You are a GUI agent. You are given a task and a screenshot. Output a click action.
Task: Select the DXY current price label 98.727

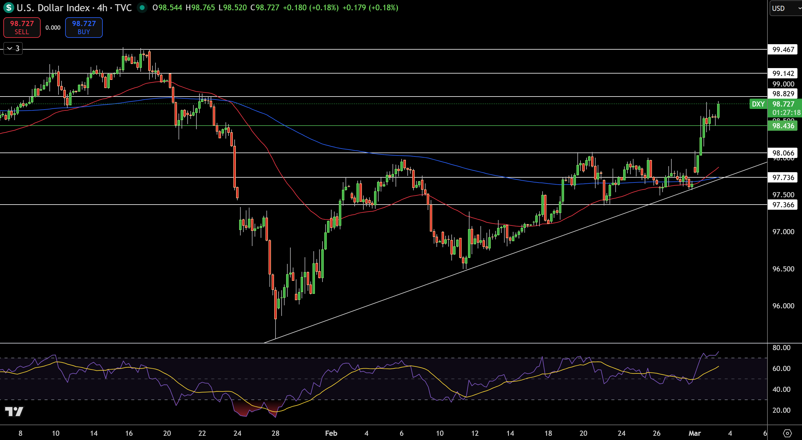(783, 104)
